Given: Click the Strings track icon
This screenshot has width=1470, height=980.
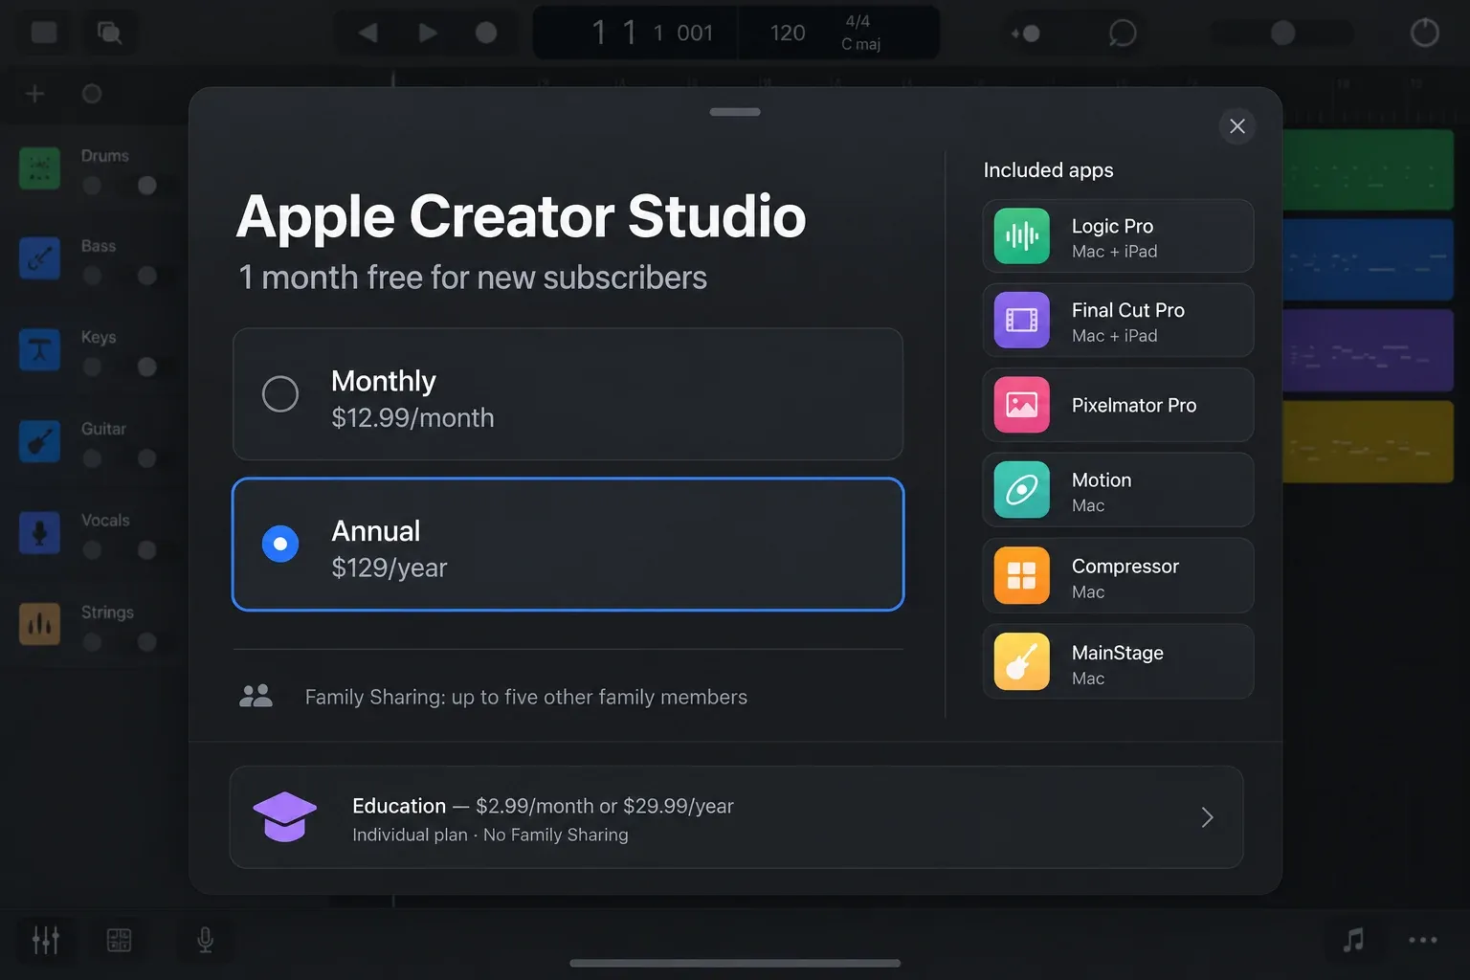Looking at the screenshot, I should 39,624.
